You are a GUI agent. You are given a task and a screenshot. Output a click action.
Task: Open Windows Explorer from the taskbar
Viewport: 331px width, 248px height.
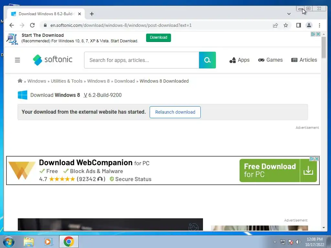coord(29,242)
